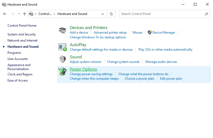Click the forward navigation arrow
The width and height of the screenshot is (213, 138).
[13, 14]
